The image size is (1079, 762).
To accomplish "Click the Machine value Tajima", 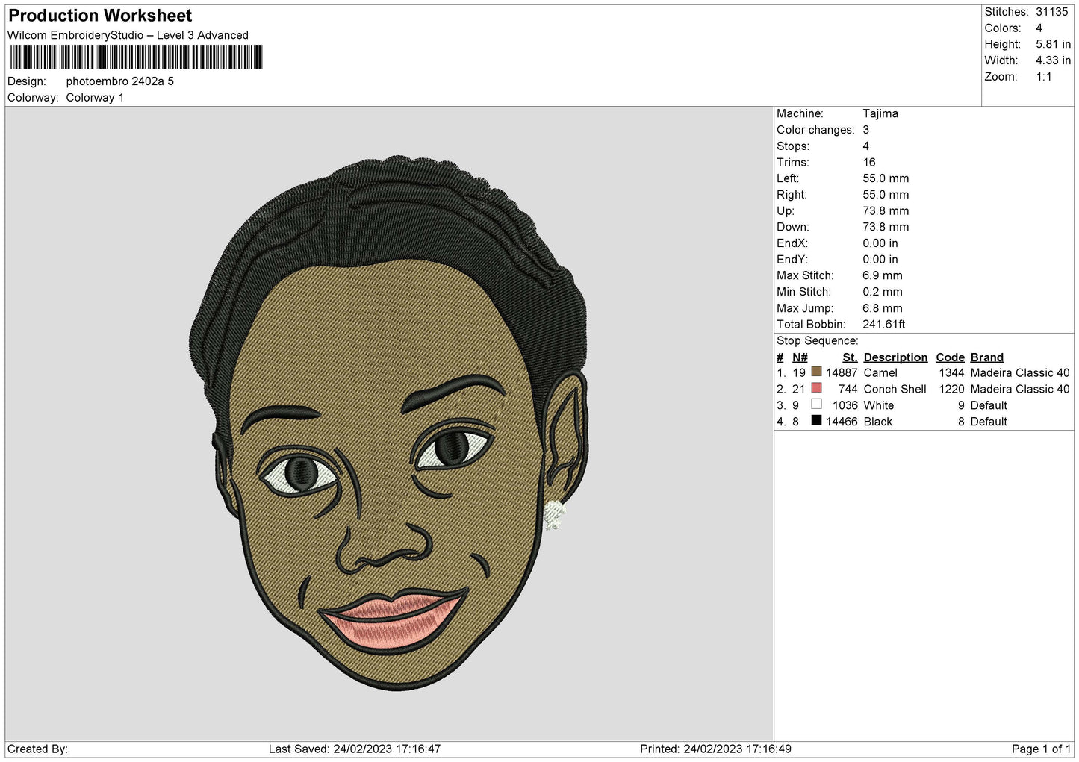I will (x=880, y=113).
